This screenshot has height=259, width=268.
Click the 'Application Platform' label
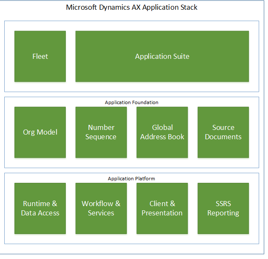tap(131, 179)
